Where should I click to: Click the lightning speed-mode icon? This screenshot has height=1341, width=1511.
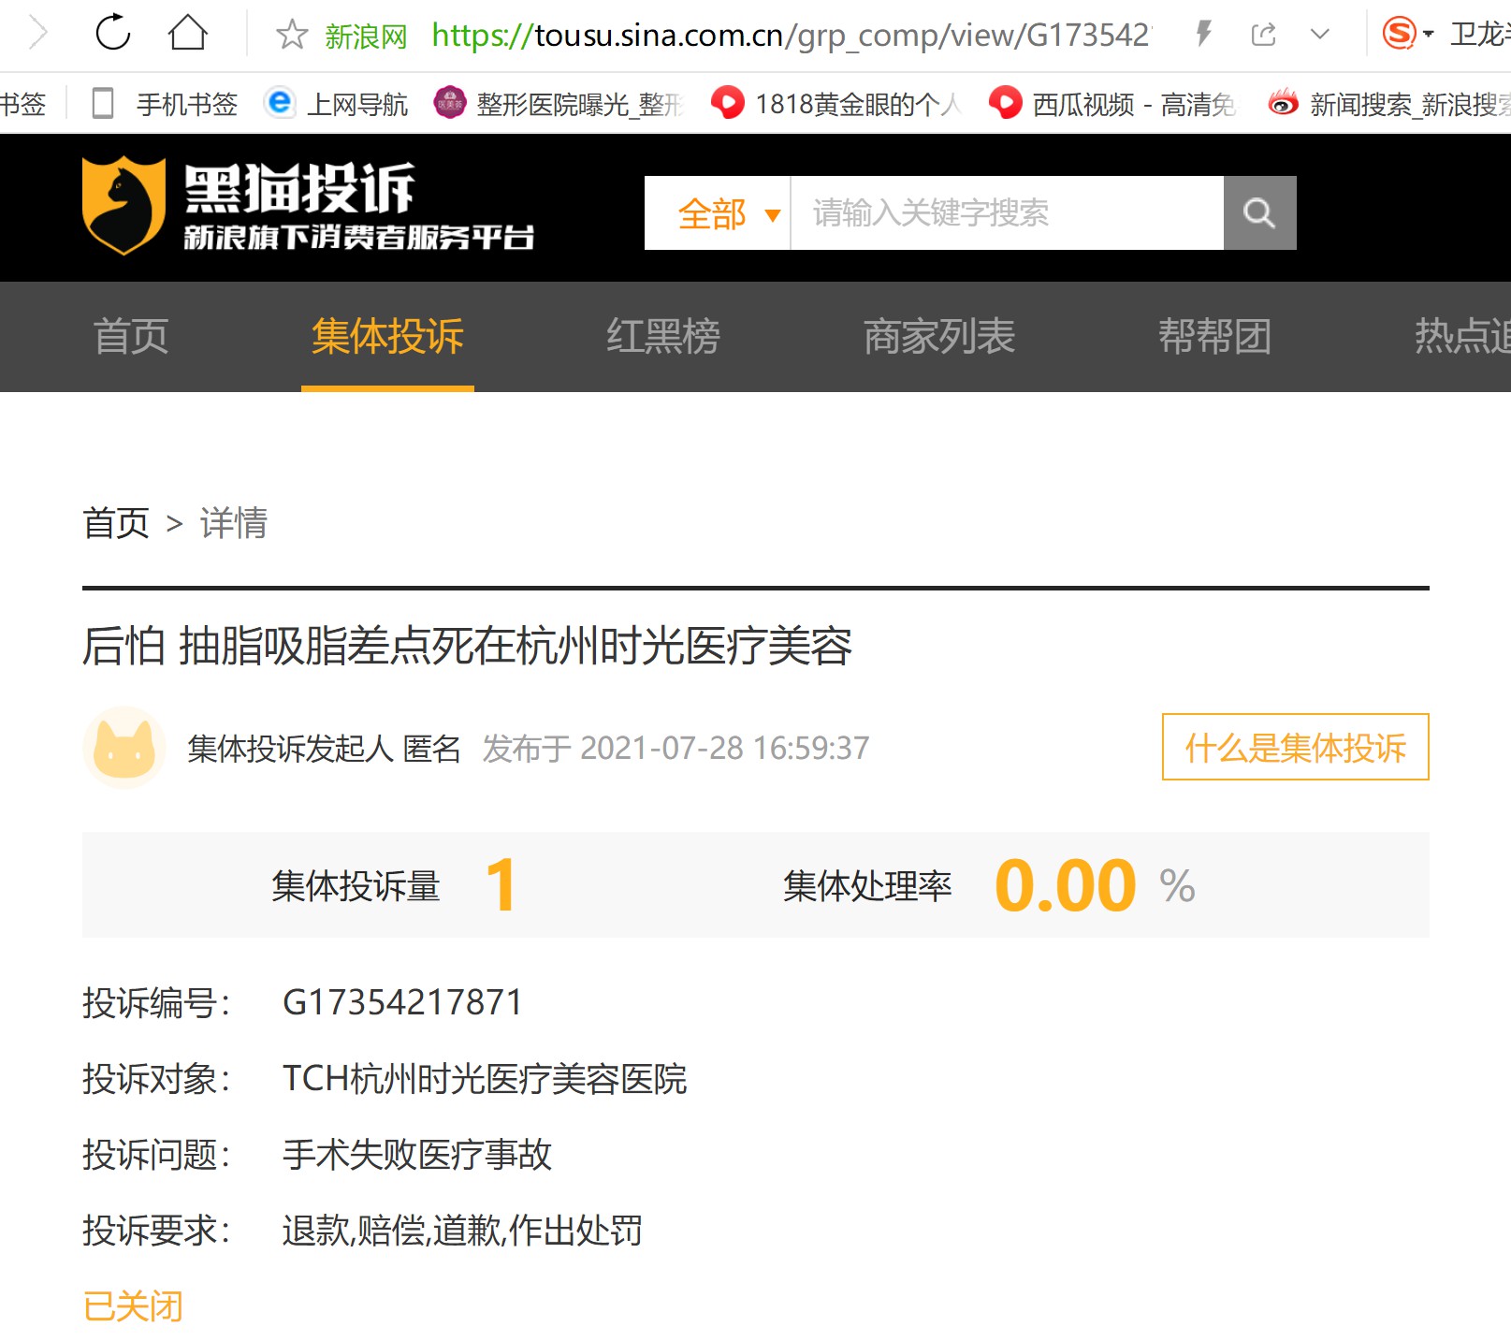[x=1204, y=35]
